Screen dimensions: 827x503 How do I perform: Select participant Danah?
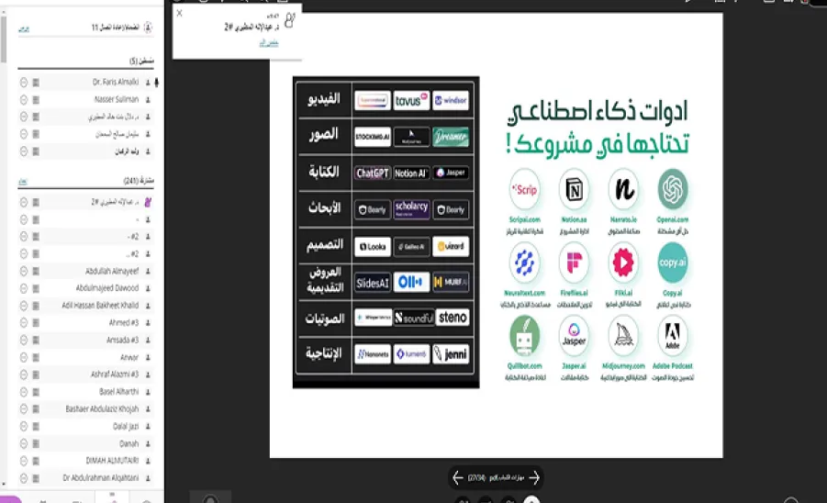[129, 443]
